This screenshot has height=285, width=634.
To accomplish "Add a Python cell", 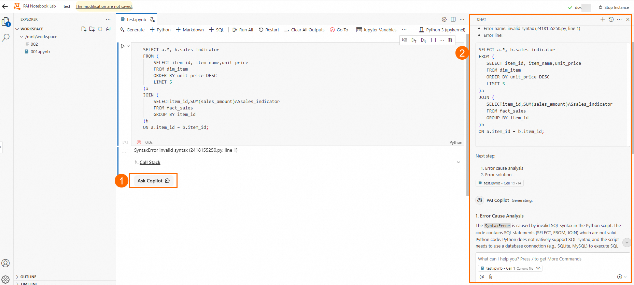I will 160,30.
